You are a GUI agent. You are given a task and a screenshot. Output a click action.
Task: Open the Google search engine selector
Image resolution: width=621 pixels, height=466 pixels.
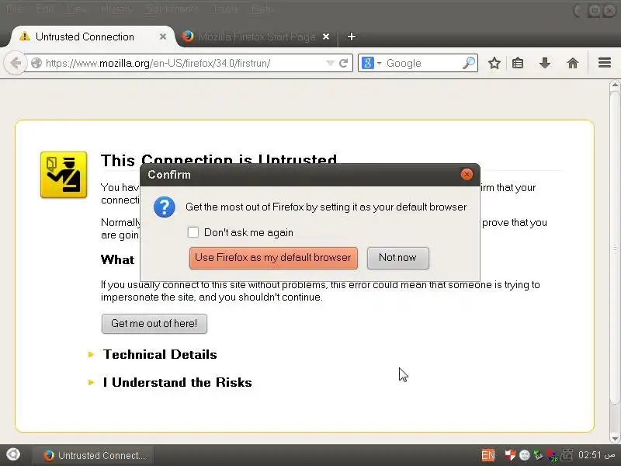[371, 63]
